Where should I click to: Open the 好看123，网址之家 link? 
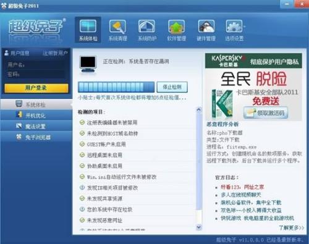coord(242,187)
